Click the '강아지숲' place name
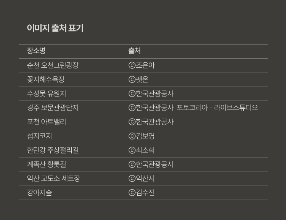This screenshot has width=286, height=220. pyautogui.click(x=40, y=193)
